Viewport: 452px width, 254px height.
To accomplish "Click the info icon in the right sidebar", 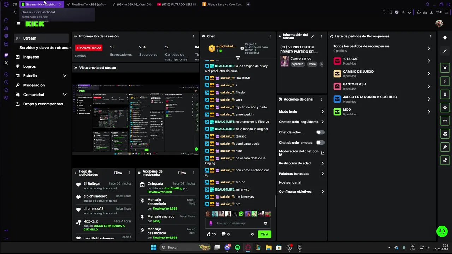I will pyautogui.click(x=445, y=38).
